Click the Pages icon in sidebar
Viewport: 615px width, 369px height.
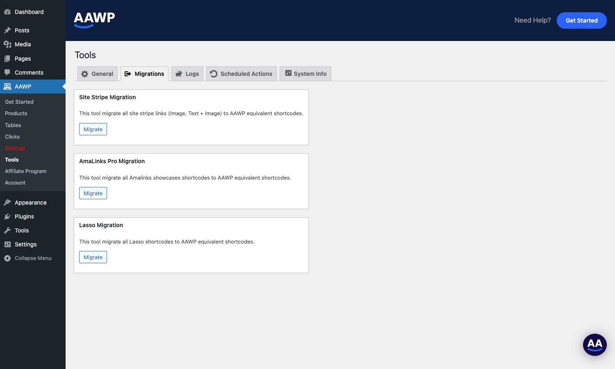(x=7, y=59)
